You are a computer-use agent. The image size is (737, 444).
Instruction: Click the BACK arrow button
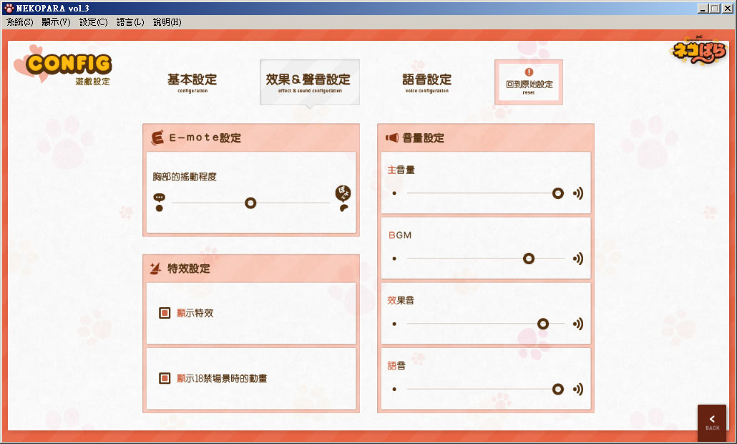[x=712, y=423]
